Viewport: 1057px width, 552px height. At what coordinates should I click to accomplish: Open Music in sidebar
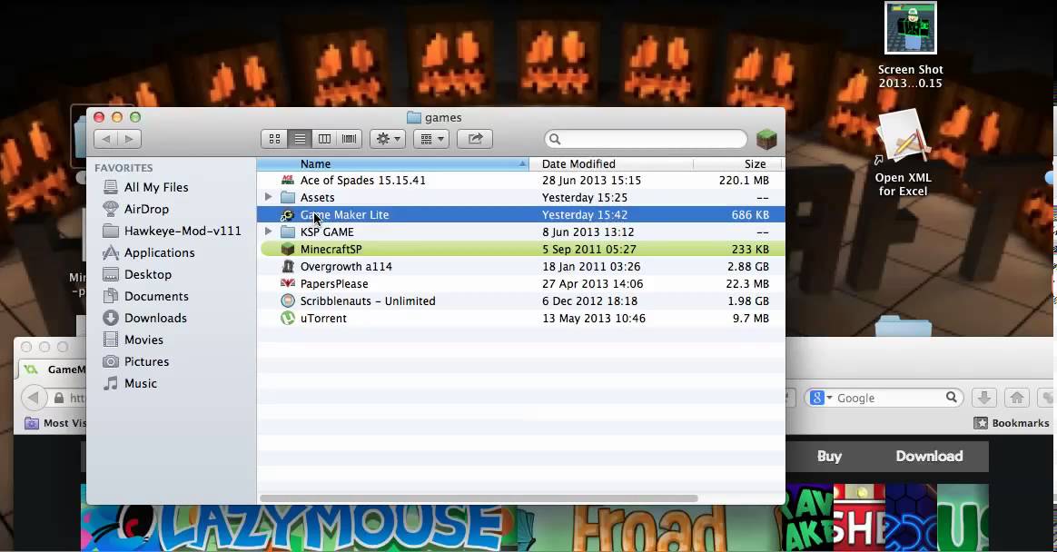pos(140,383)
